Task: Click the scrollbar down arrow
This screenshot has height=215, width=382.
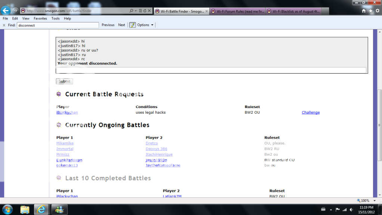Action: pyautogui.click(x=379, y=195)
